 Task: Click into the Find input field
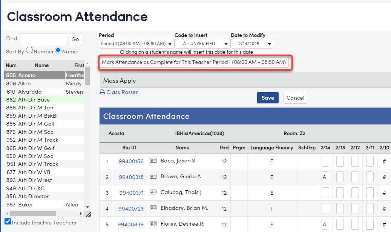pos(44,39)
